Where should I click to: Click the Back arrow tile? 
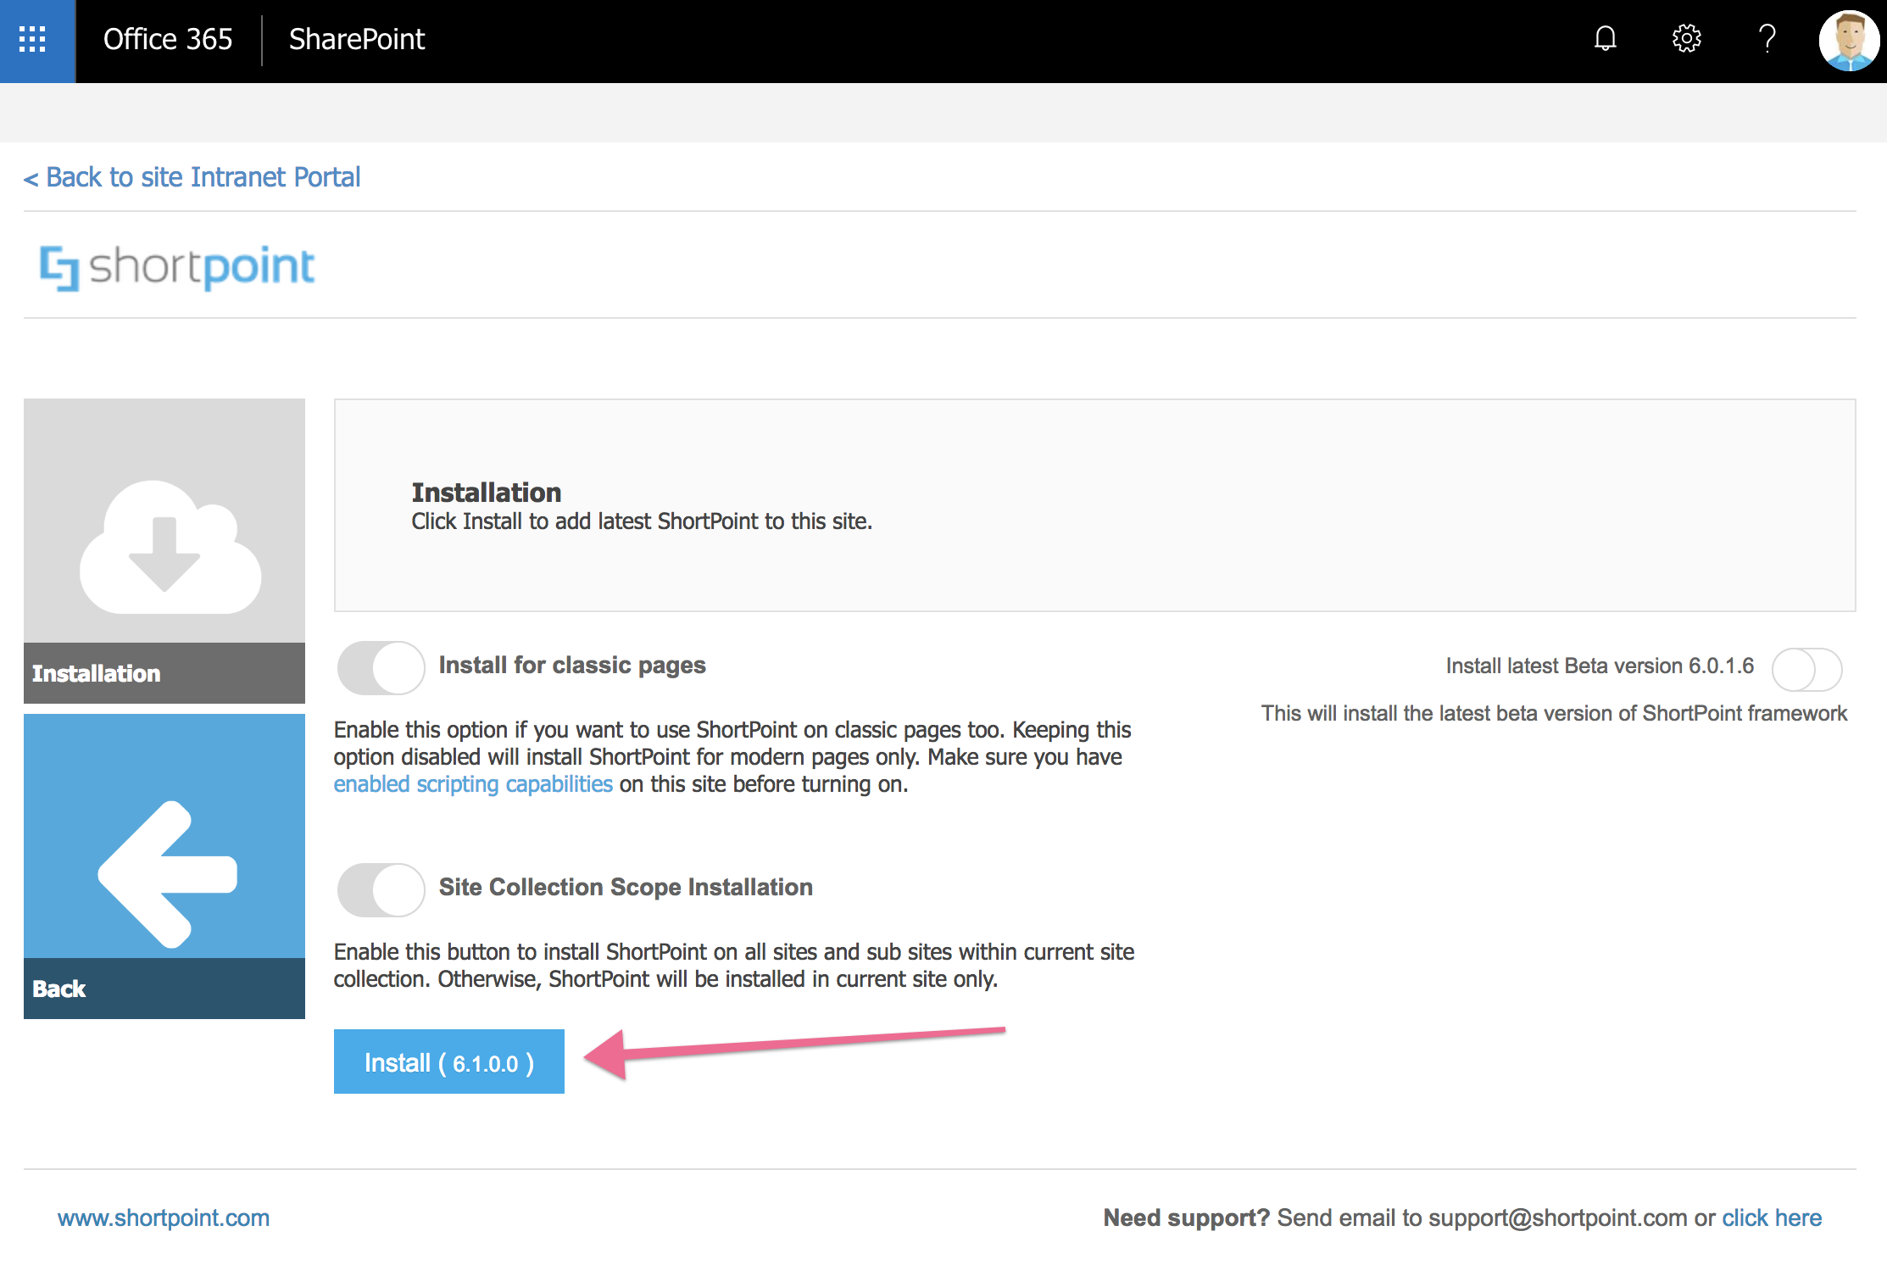coord(164,865)
